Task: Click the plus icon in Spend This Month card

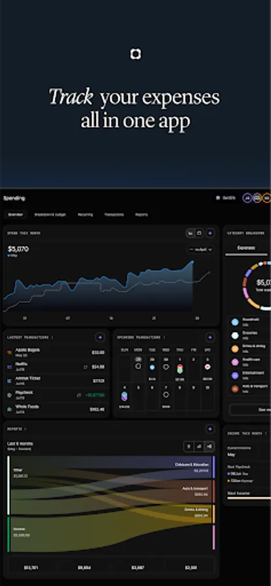Action: point(210,233)
